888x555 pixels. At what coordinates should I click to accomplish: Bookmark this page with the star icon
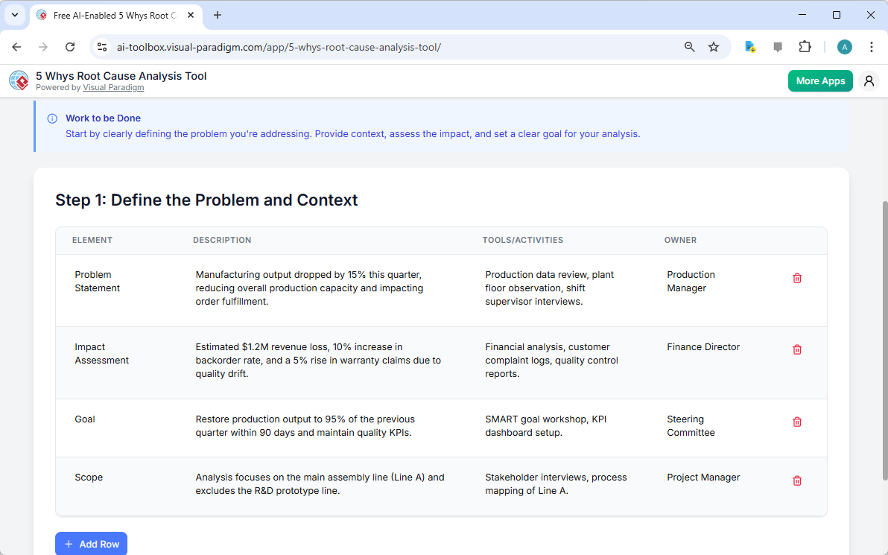[714, 46]
